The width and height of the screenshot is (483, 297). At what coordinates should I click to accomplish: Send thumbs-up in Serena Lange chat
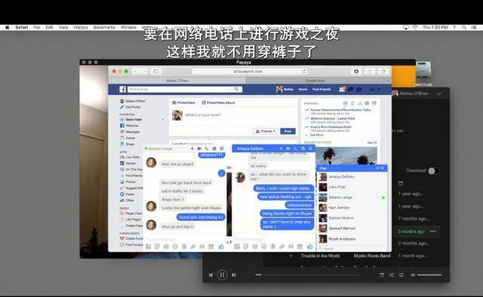(221, 246)
